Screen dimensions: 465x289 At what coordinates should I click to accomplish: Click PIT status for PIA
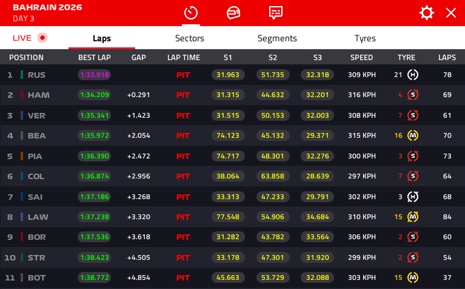point(183,156)
